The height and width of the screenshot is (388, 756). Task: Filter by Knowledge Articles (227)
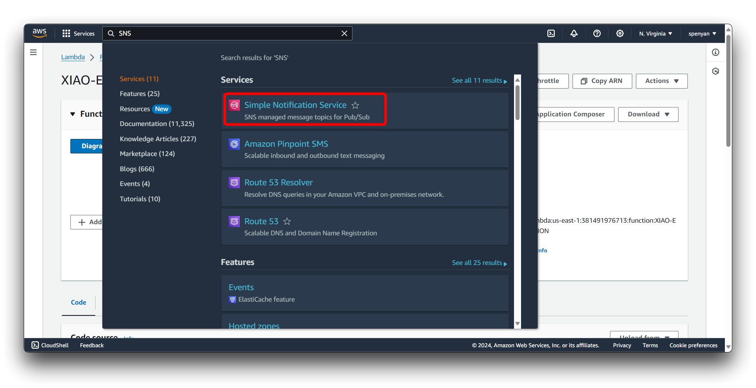pos(158,139)
